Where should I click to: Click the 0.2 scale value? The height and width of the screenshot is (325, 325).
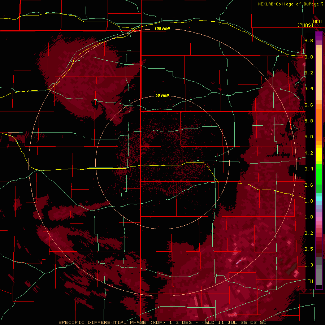pyautogui.click(x=309, y=233)
